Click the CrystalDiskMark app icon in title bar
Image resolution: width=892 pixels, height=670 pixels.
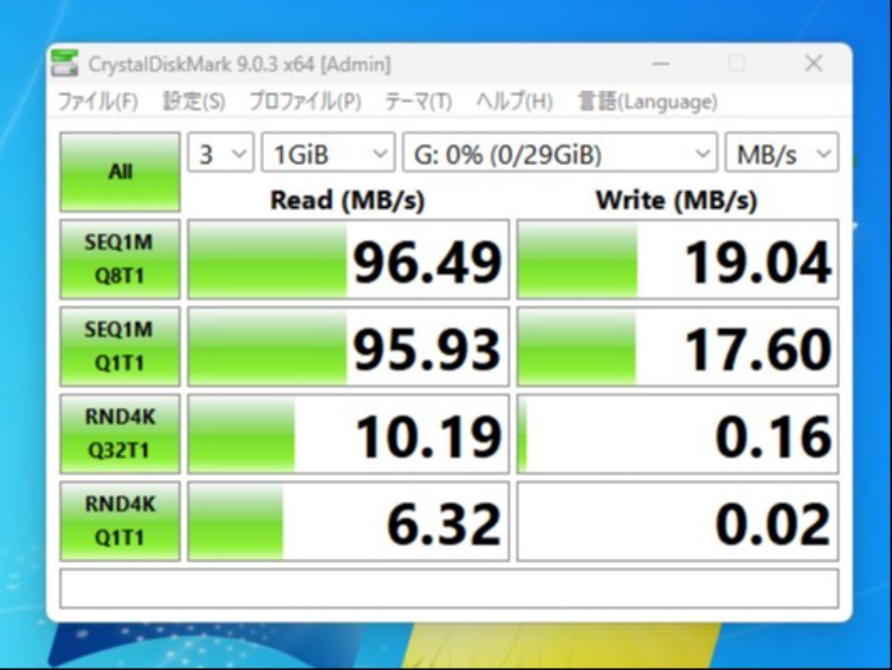click(x=64, y=63)
